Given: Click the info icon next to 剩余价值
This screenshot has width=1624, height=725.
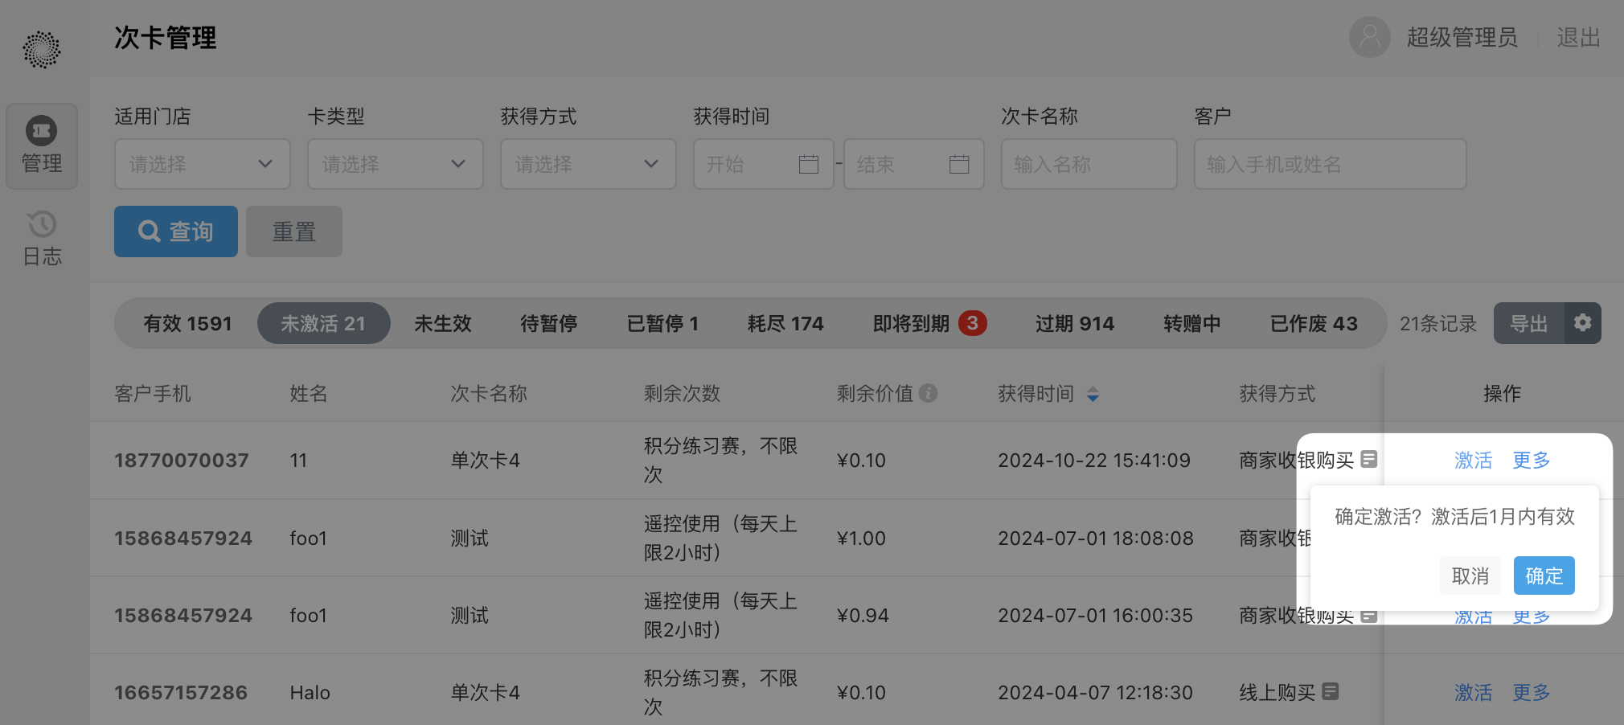Looking at the screenshot, I should 929,393.
